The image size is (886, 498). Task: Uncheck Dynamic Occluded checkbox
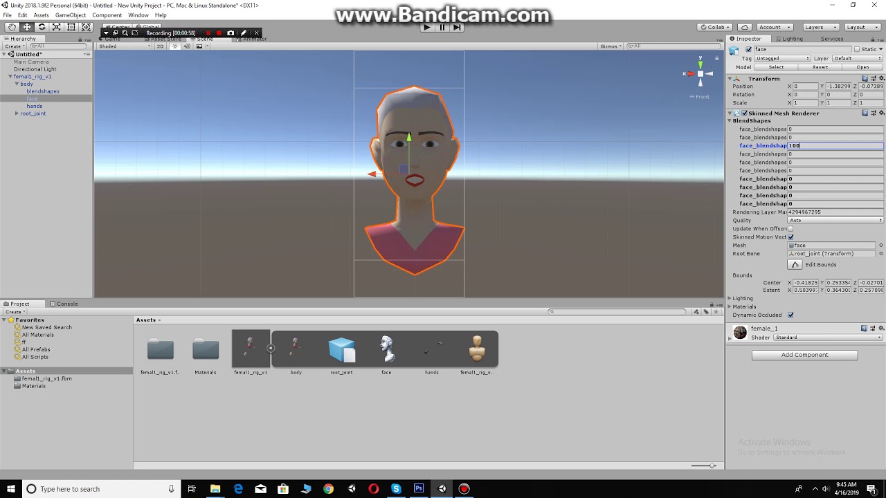790,315
